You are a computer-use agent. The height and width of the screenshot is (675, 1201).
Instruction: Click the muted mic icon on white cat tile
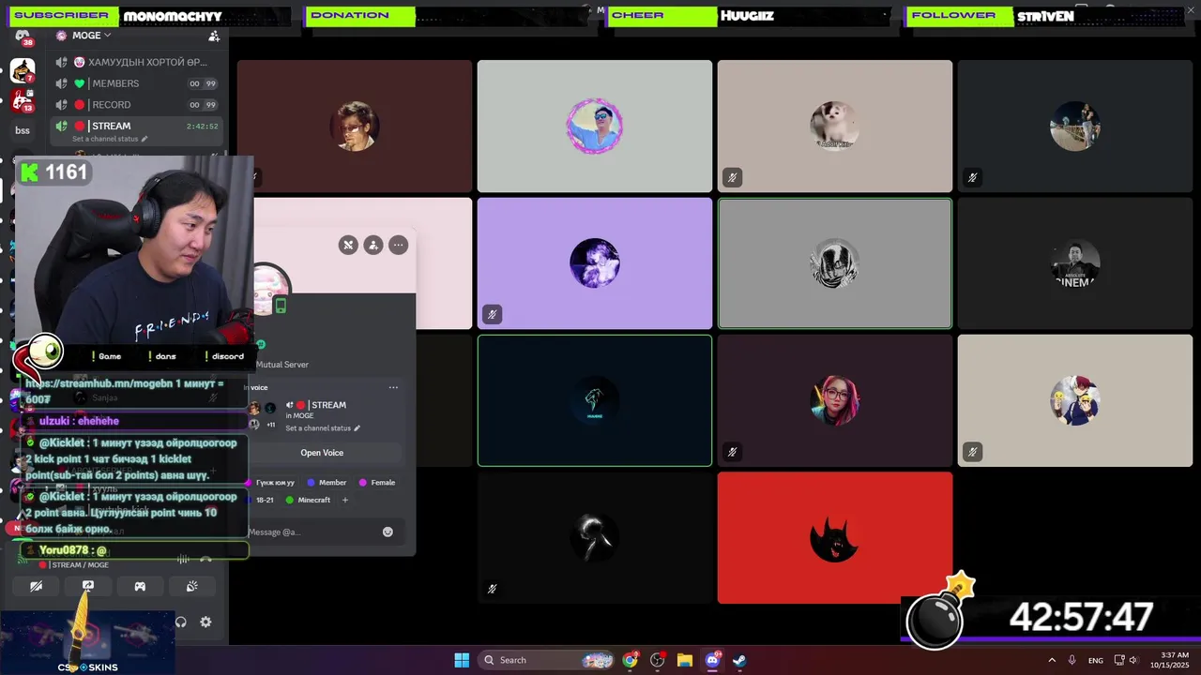[x=732, y=177]
